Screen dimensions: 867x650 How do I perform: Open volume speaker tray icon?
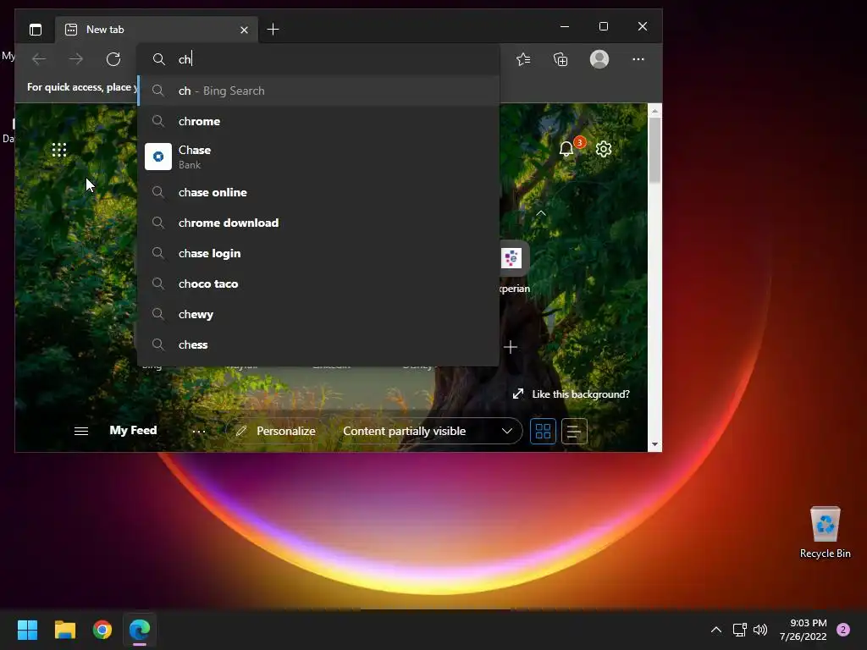(x=761, y=630)
